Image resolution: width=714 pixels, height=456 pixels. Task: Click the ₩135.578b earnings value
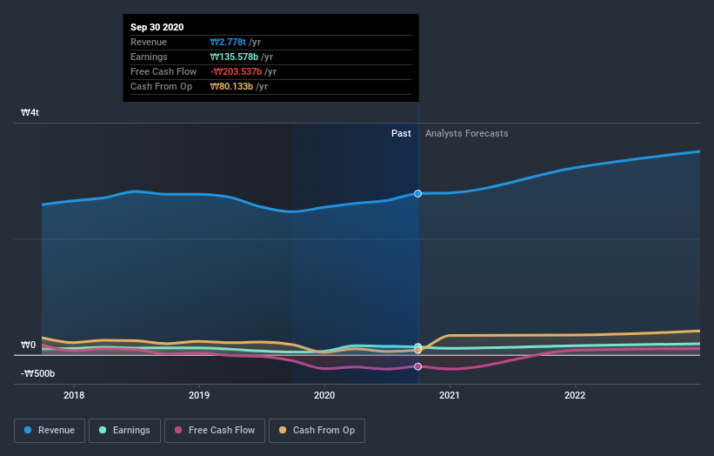(x=234, y=57)
